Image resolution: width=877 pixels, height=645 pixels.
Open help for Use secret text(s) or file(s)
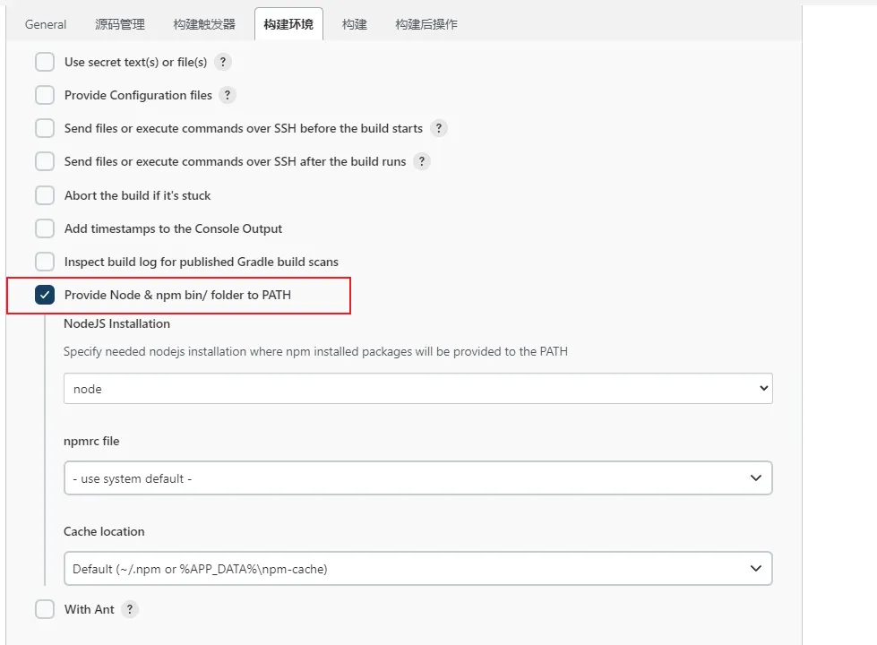pyautogui.click(x=223, y=62)
